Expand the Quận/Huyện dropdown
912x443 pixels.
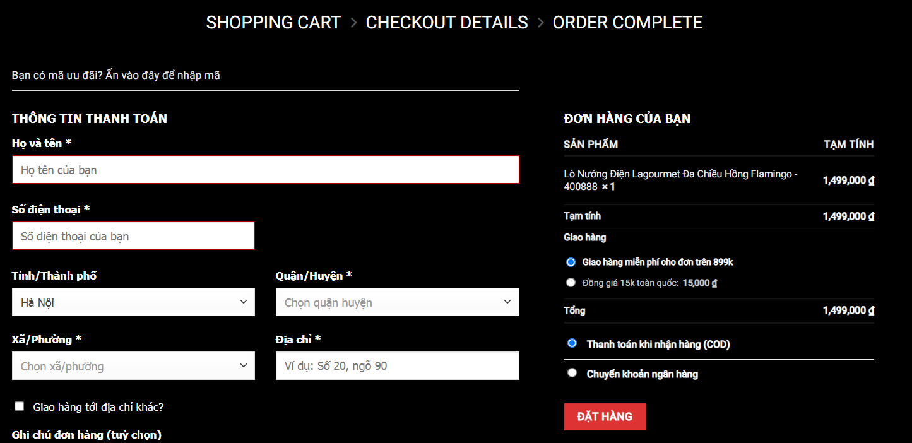pyautogui.click(x=398, y=302)
